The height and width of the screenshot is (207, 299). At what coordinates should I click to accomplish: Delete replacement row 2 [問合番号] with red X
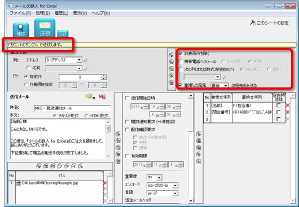288,112
